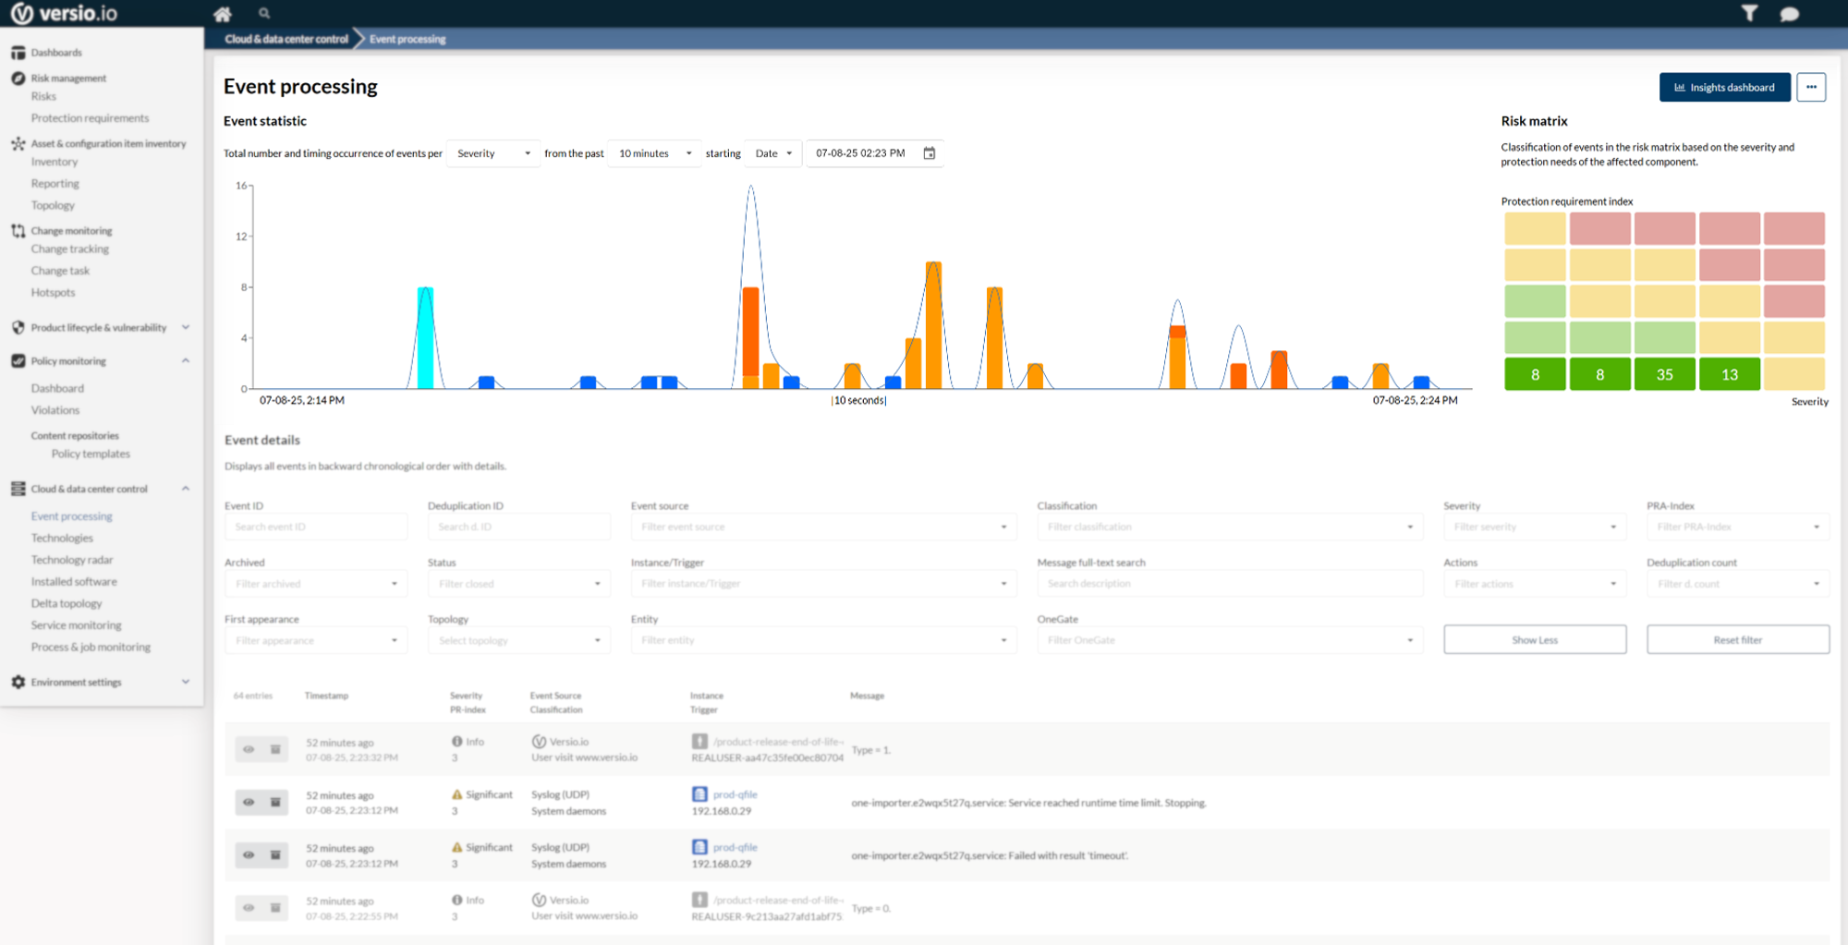Open search with the magnifier icon
Image resolution: width=1848 pixels, height=945 pixels.
[264, 14]
